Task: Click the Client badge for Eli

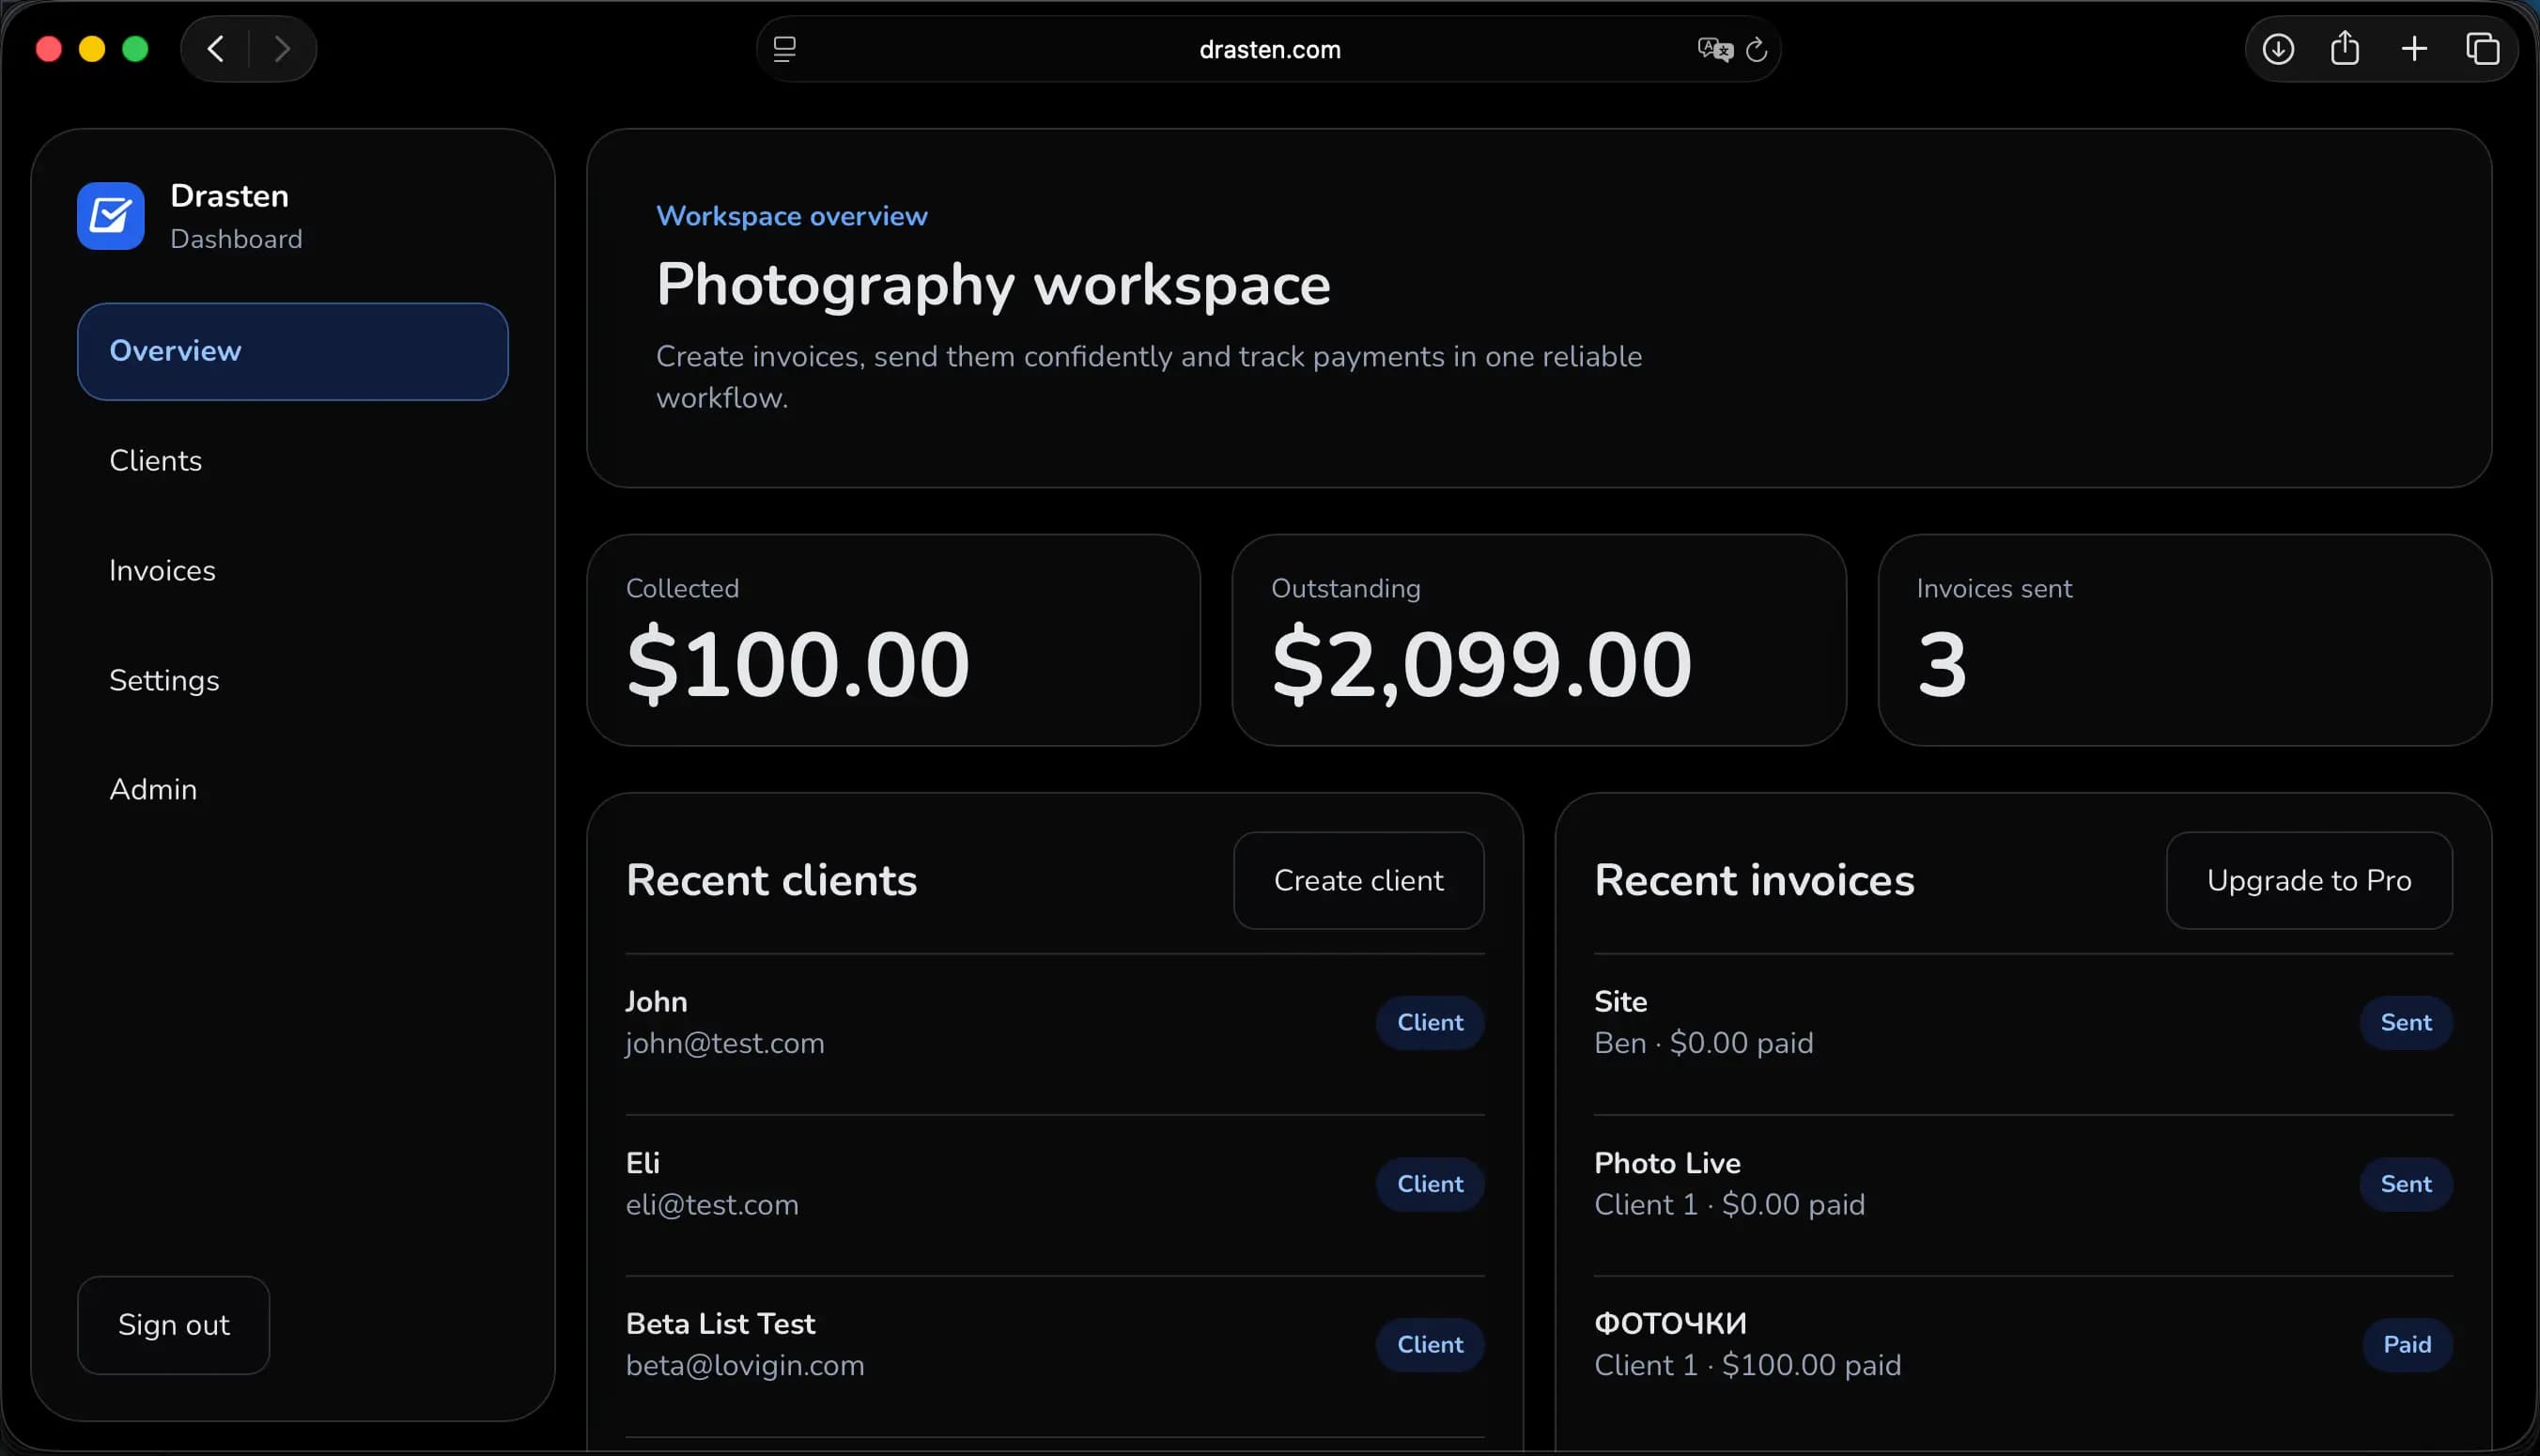Action: click(x=1430, y=1184)
